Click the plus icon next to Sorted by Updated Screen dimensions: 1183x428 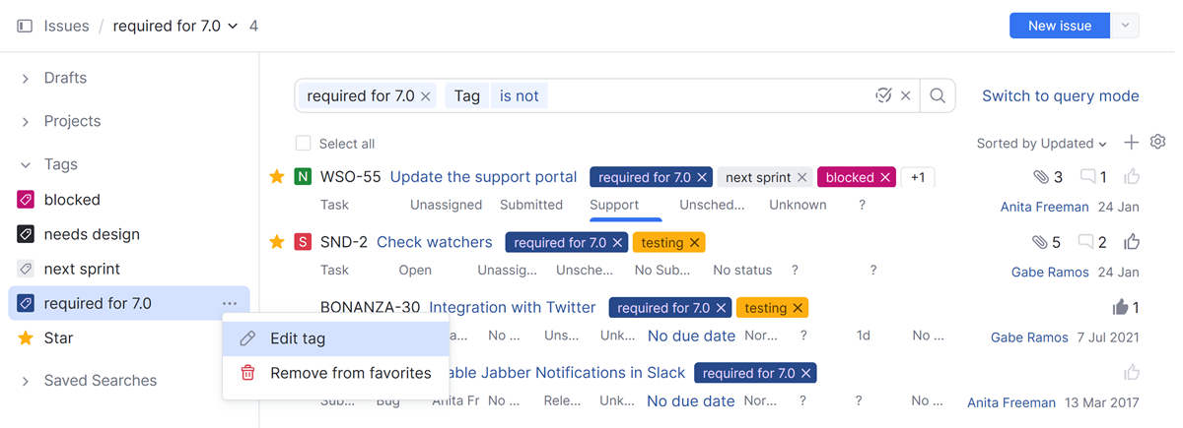1131,143
